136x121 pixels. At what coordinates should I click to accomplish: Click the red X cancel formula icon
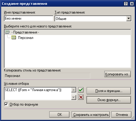point(81,97)
